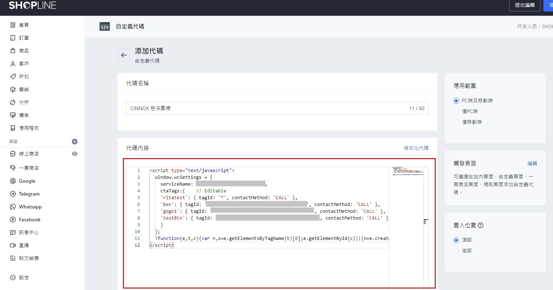Click the 營銷 marketing cube icon
This screenshot has height=290, width=553.
pyautogui.click(x=13, y=89)
